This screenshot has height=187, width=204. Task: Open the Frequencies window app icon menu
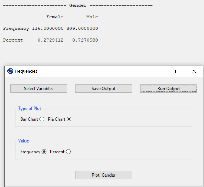coord(10,71)
